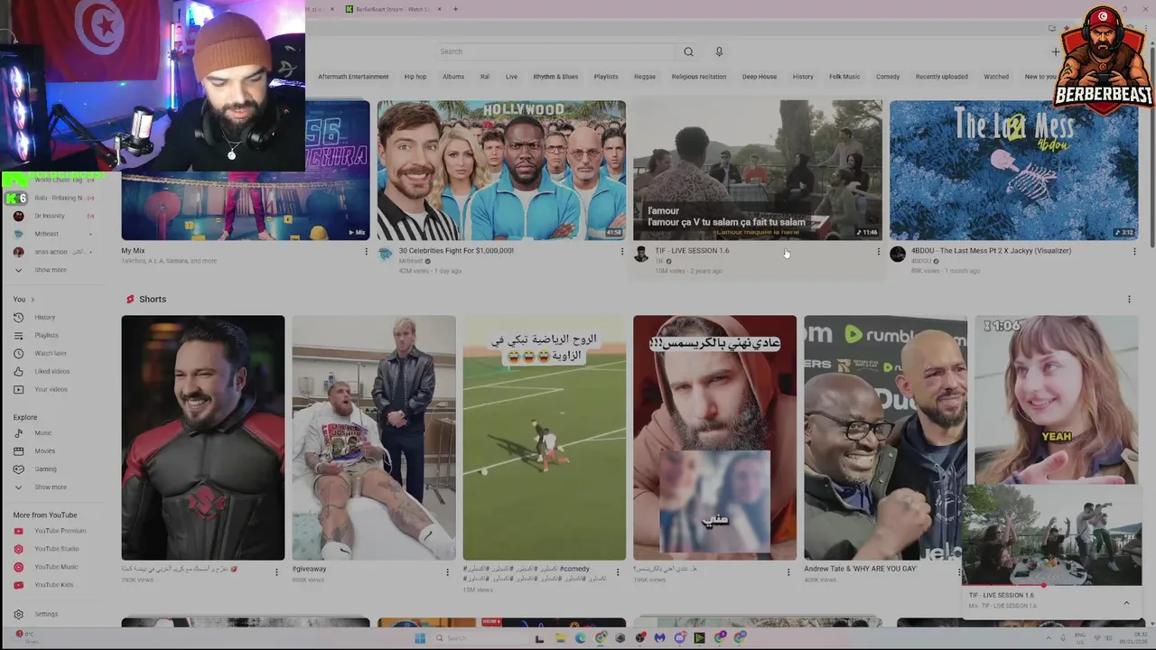Screen dimensions: 1156x650
Task: Click the Create plus button
Action: click(1055, 51)
